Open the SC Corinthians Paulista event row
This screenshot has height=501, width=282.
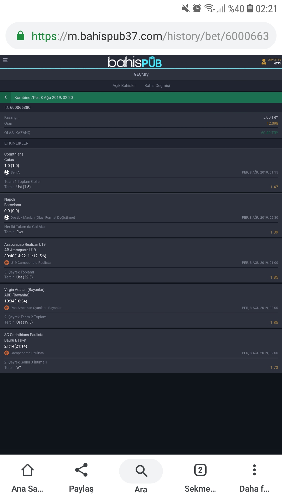(141, 343)
